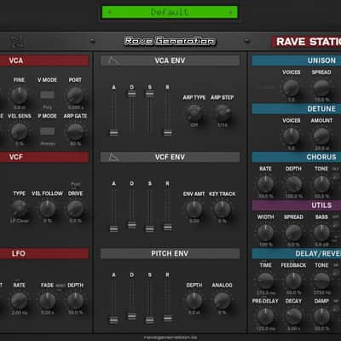
Task: Click the PORT knob
Action: [x=75, y=95]
